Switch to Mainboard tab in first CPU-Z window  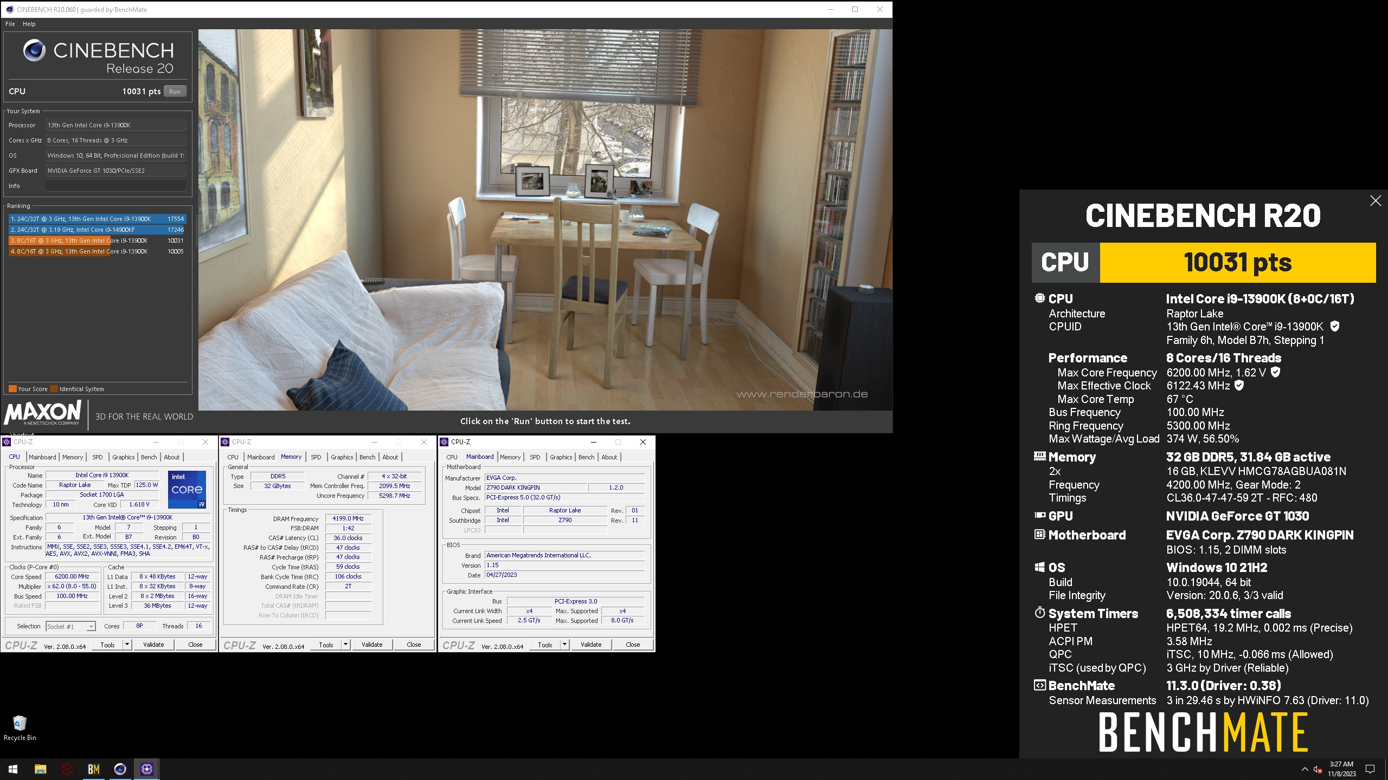[x=42, y=457]
